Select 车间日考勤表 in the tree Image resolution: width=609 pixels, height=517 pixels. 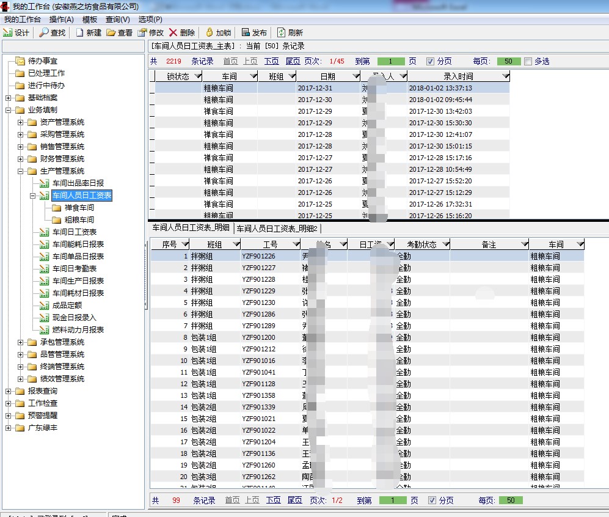[74, 269]
